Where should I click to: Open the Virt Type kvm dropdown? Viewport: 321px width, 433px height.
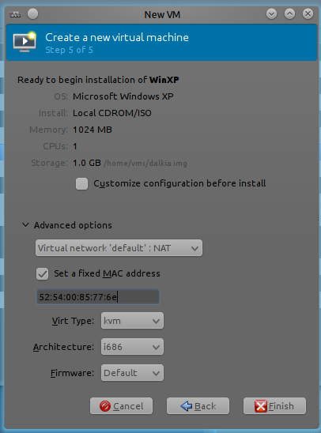point(132,321)
